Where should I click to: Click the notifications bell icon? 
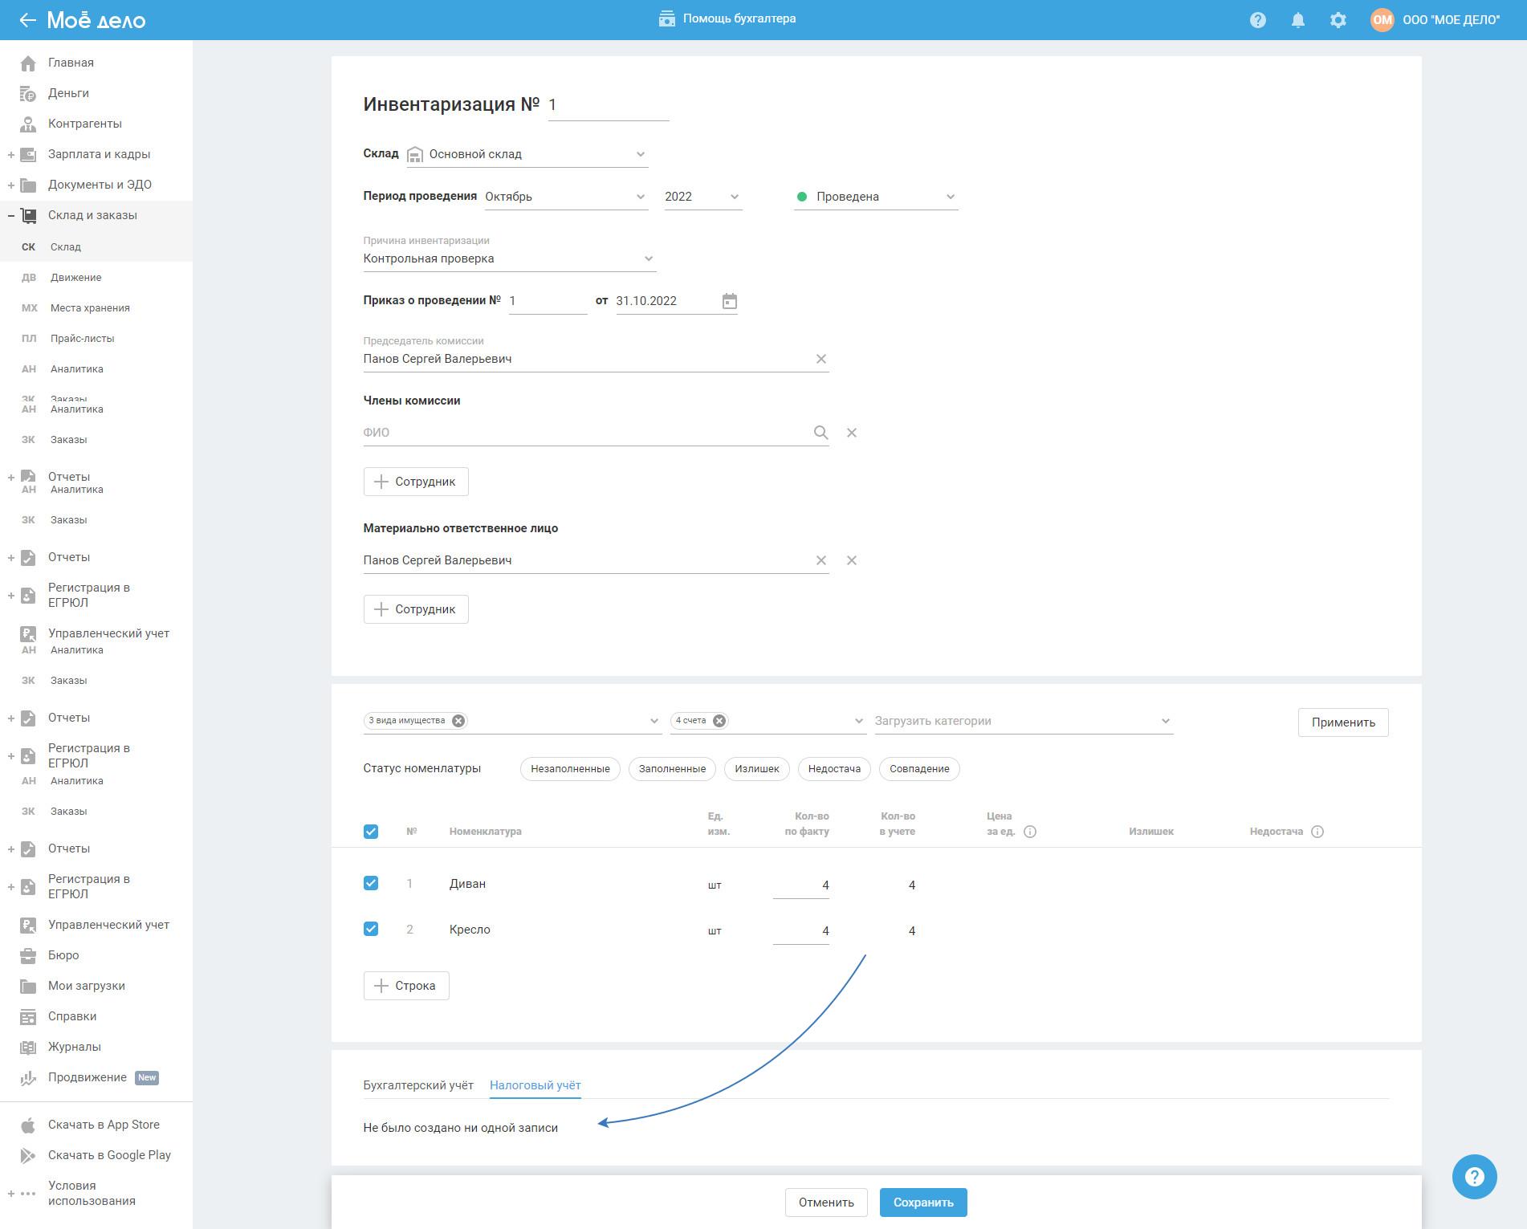point(1297,20)
